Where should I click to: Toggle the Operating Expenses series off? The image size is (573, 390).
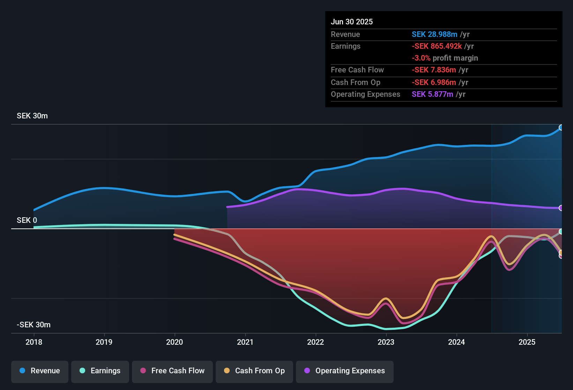click(345, 371)
